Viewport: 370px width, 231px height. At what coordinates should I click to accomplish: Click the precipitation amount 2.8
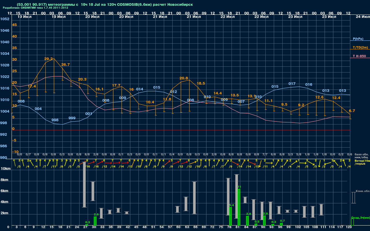(249, 214)
